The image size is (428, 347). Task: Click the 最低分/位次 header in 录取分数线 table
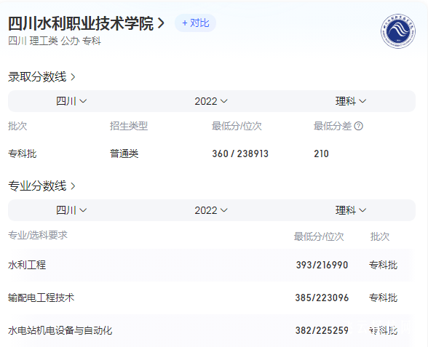237,126
